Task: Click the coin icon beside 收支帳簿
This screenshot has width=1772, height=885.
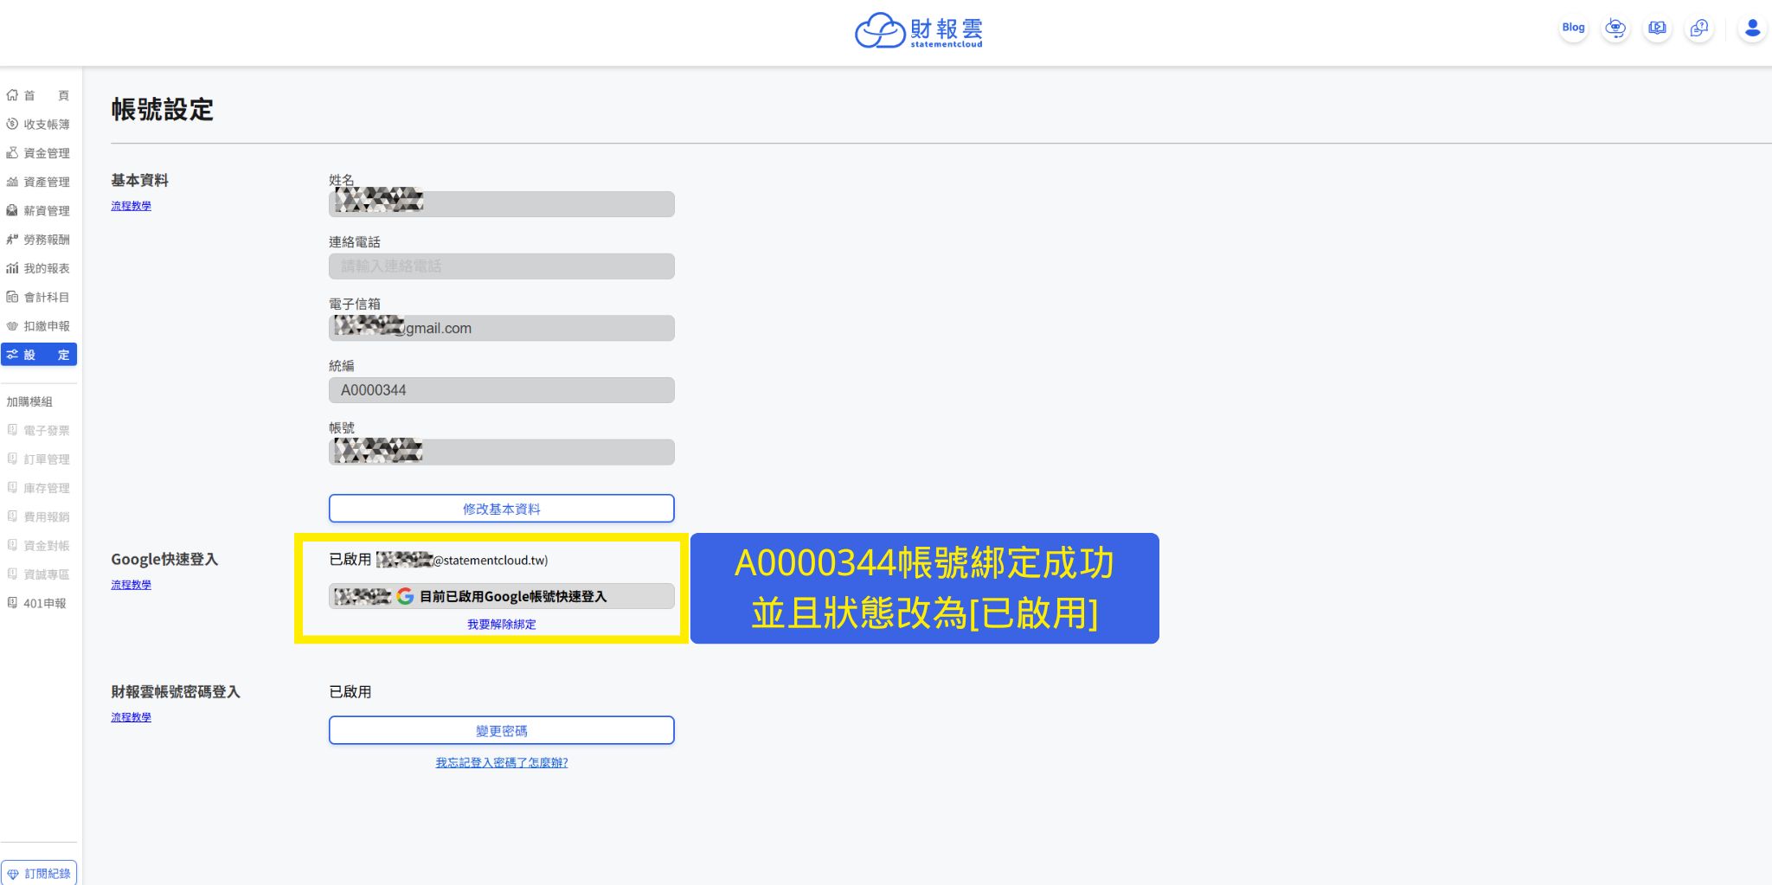Action: [12, 125]
